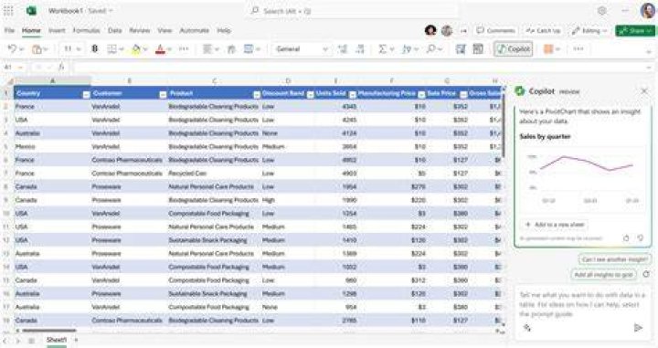Switch to the Insert tab
Viewport: 658px width, 348px height.
(57, 30)
